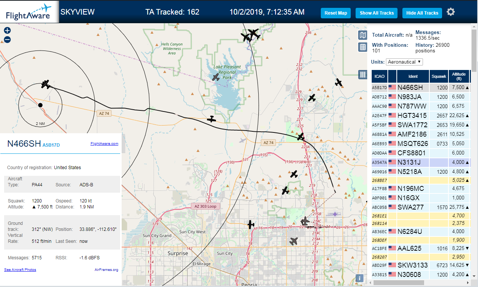Zoom in with the plus map button
Image resolution: width=478 pixels, height=287 pixels.
7,31
